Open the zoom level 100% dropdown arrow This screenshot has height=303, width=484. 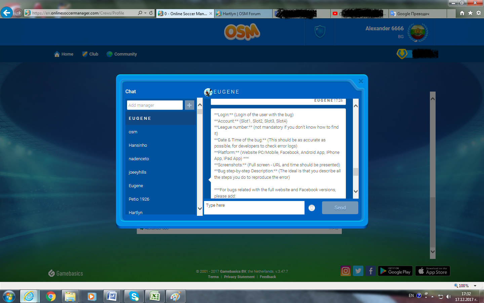tap(475, 285)
